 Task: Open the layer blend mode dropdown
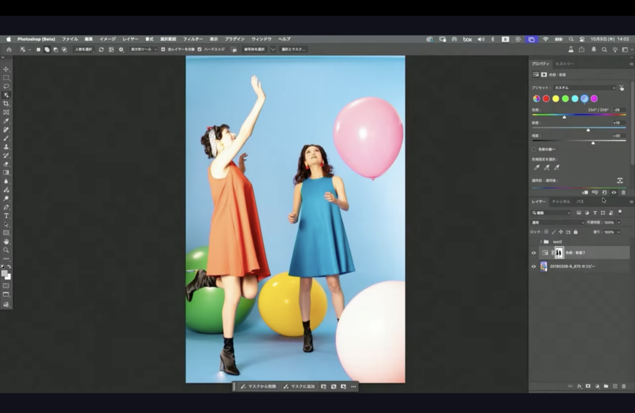pos(558,222)
